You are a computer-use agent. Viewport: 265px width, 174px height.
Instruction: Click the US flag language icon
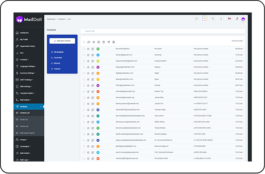(229, 19)
